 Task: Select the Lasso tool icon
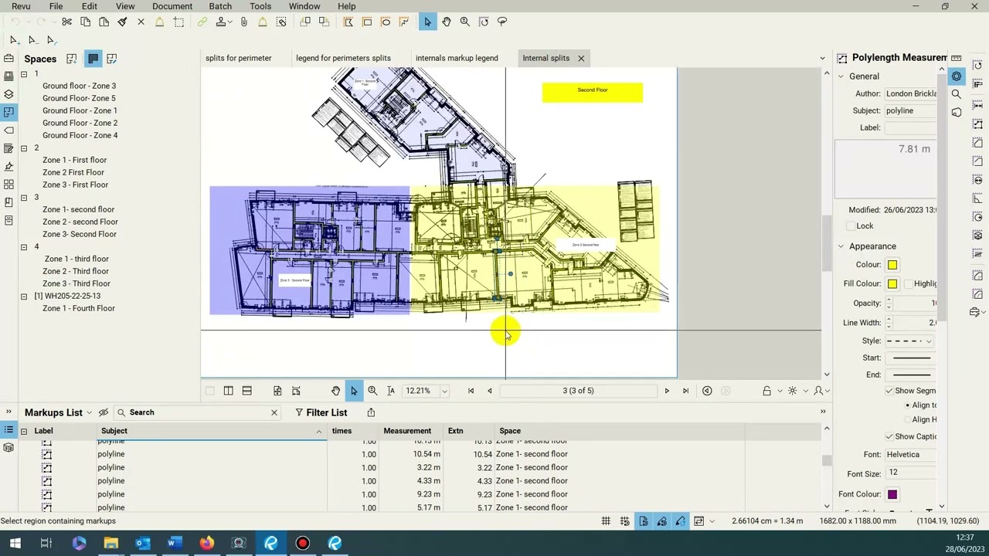tap(502, 22)
